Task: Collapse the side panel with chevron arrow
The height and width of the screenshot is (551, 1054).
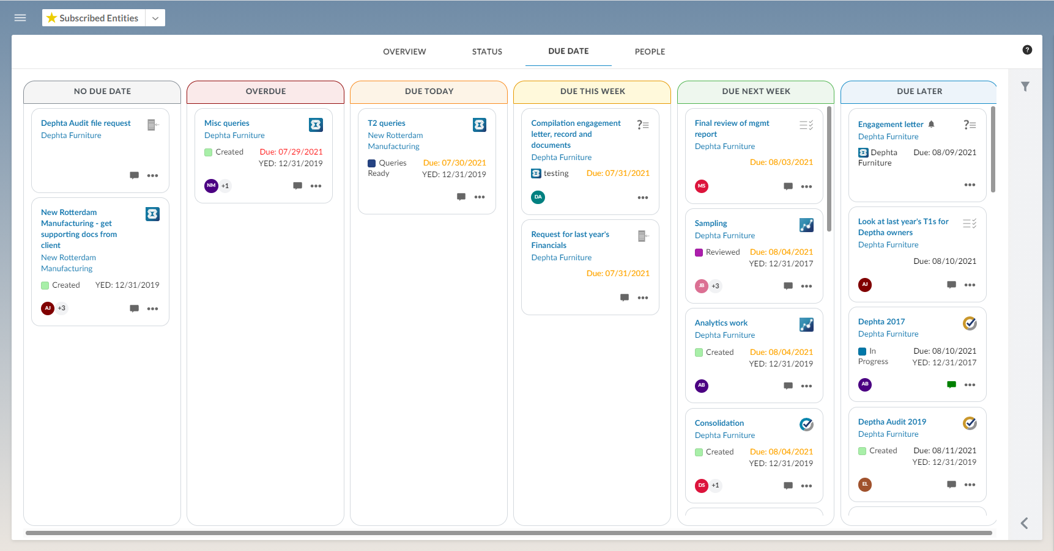Action: pyautogui.click(x=1025, y=523)
